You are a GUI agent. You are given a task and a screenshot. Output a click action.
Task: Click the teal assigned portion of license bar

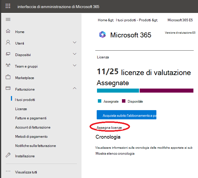[x=118, y=91]
